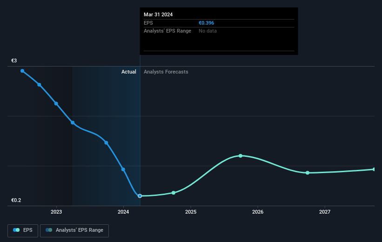Screen dimensions: 382x242
Task: Click the forecast data point before 2027
Action: [308, 173]
